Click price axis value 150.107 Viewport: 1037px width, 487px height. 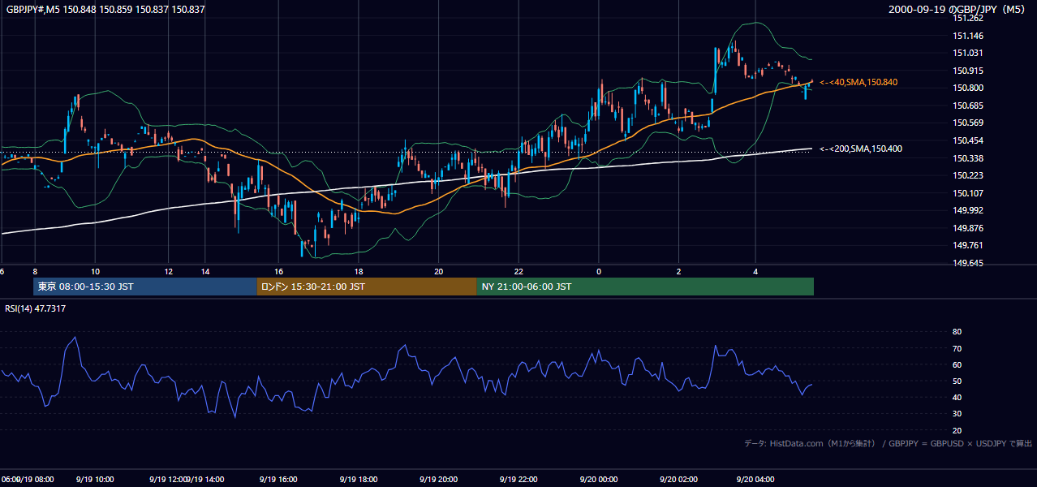(968, 193)
